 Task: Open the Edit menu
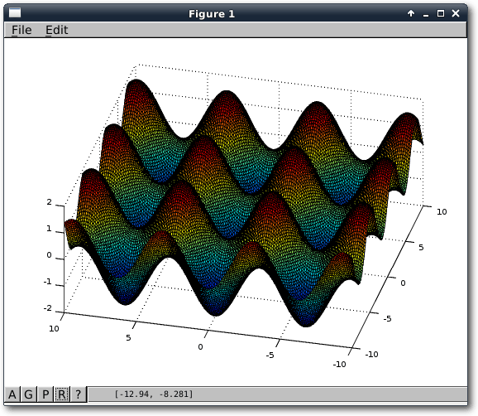(x=57, y=30)
